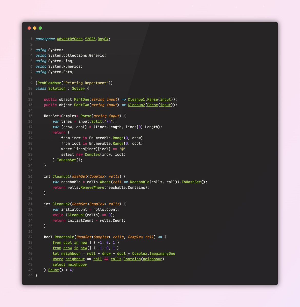Open the Complex type link on line 40

139,253
